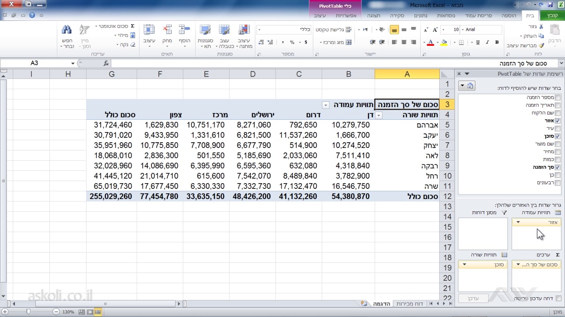The width and height of the screenshot is (565, 317).
Task: Open the דוח מכירות sheet tab
Action: (410, 304)
